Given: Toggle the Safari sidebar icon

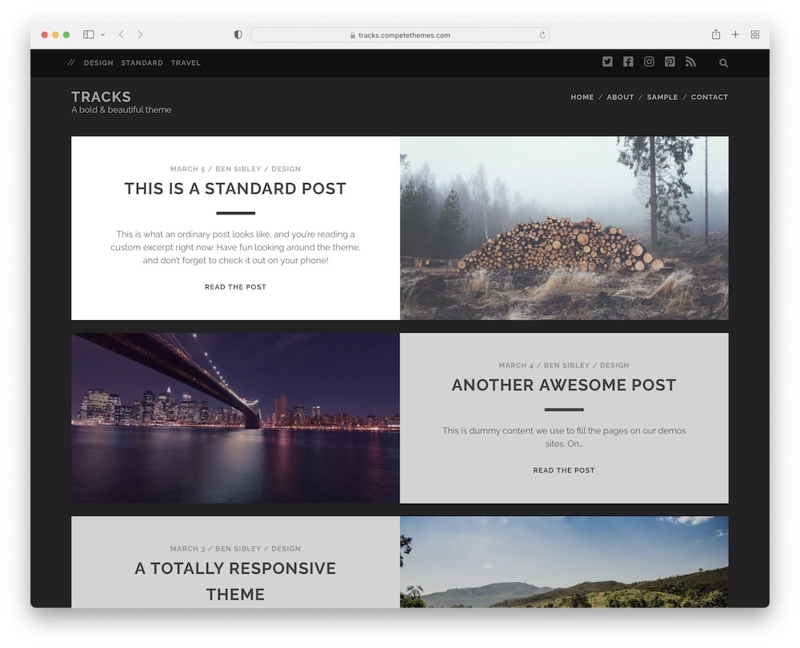Looking at the screenshot, I should pyautogui.click(x=89, y=34).
